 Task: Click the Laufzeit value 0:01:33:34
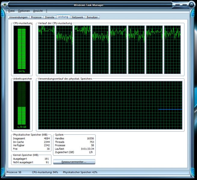[88, 149]
